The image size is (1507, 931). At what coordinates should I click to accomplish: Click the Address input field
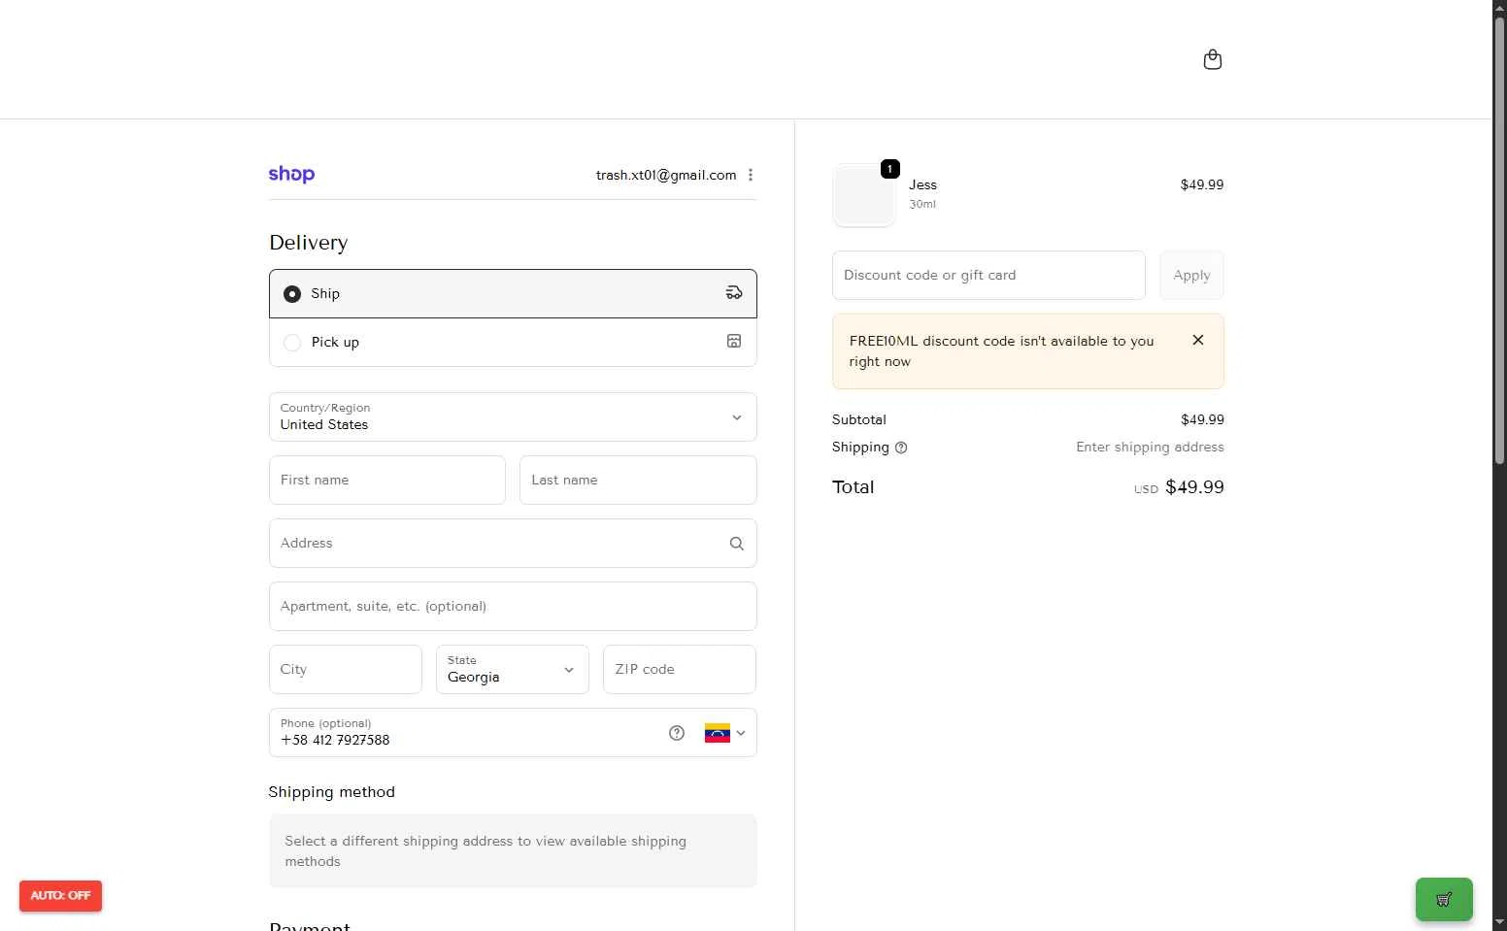point(513,543)
